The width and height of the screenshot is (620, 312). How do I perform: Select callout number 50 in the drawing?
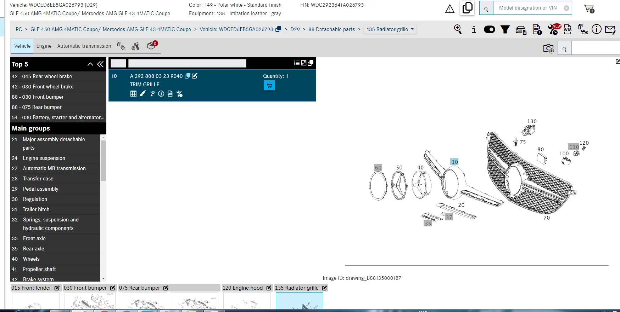point(399,168)
